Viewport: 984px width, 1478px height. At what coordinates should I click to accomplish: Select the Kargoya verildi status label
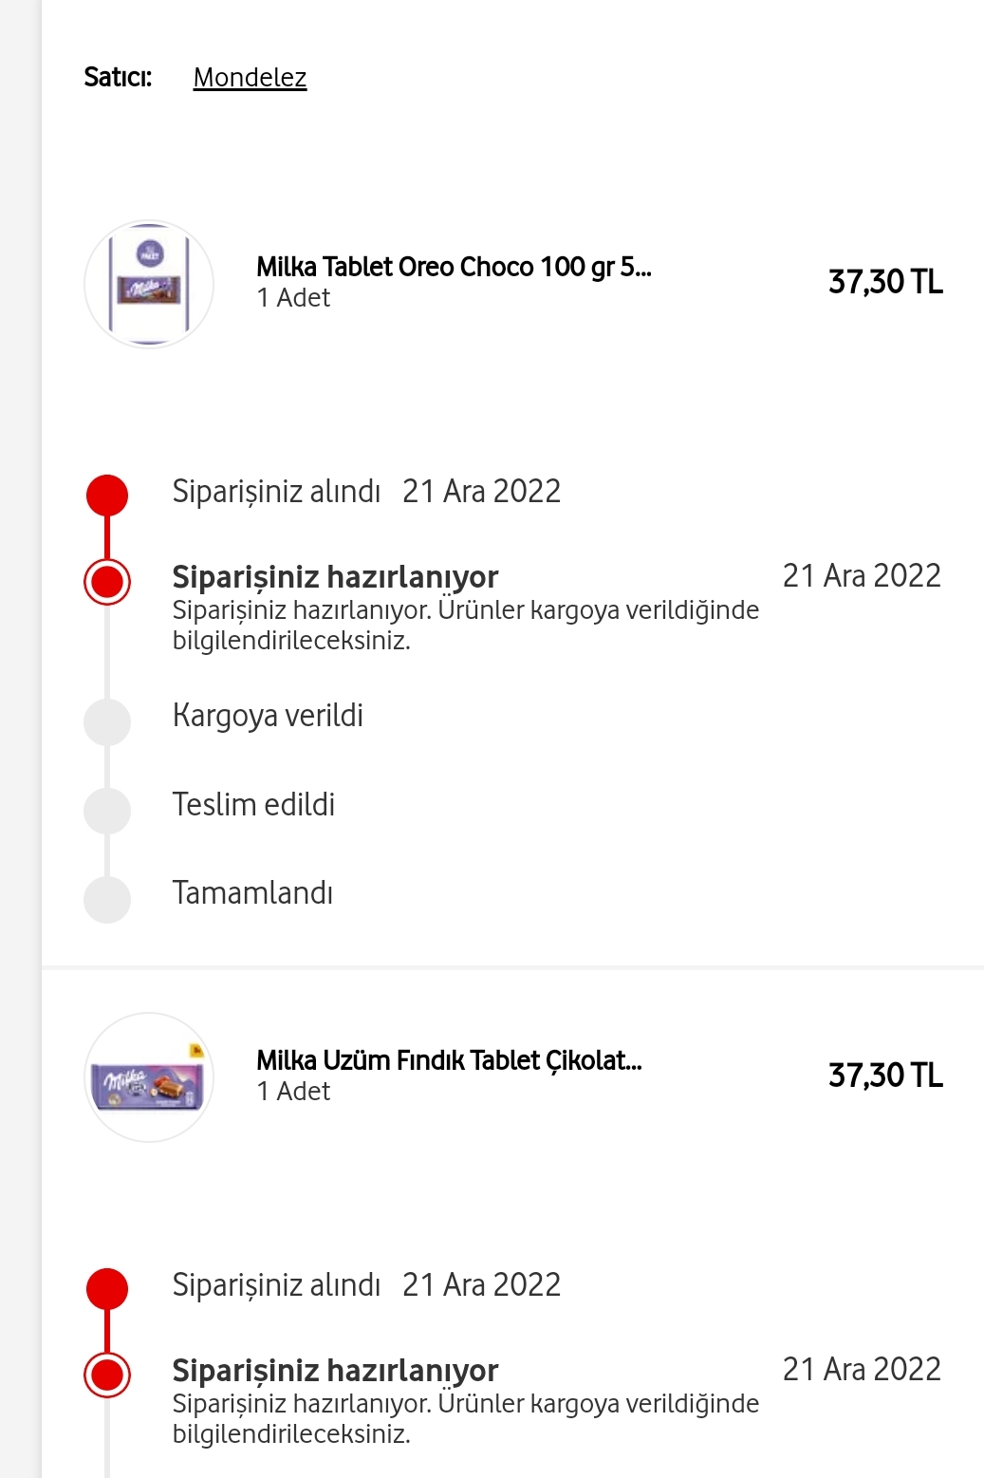268,716
